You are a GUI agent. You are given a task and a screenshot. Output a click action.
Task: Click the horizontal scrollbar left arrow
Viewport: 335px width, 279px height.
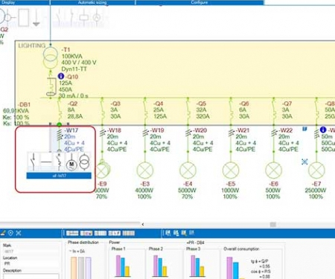(143, 224)
